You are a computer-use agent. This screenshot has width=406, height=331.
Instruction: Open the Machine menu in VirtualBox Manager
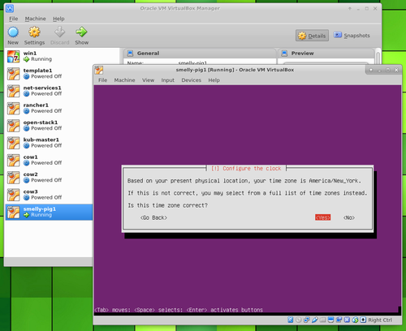[35, 19]
